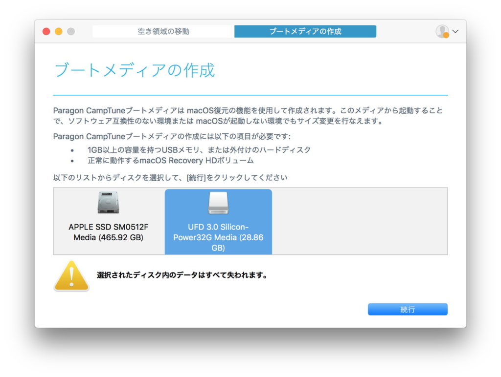Select the APPLE SSD SM0512F hard drive icon

pyautogui.click(x=108, y=203)
